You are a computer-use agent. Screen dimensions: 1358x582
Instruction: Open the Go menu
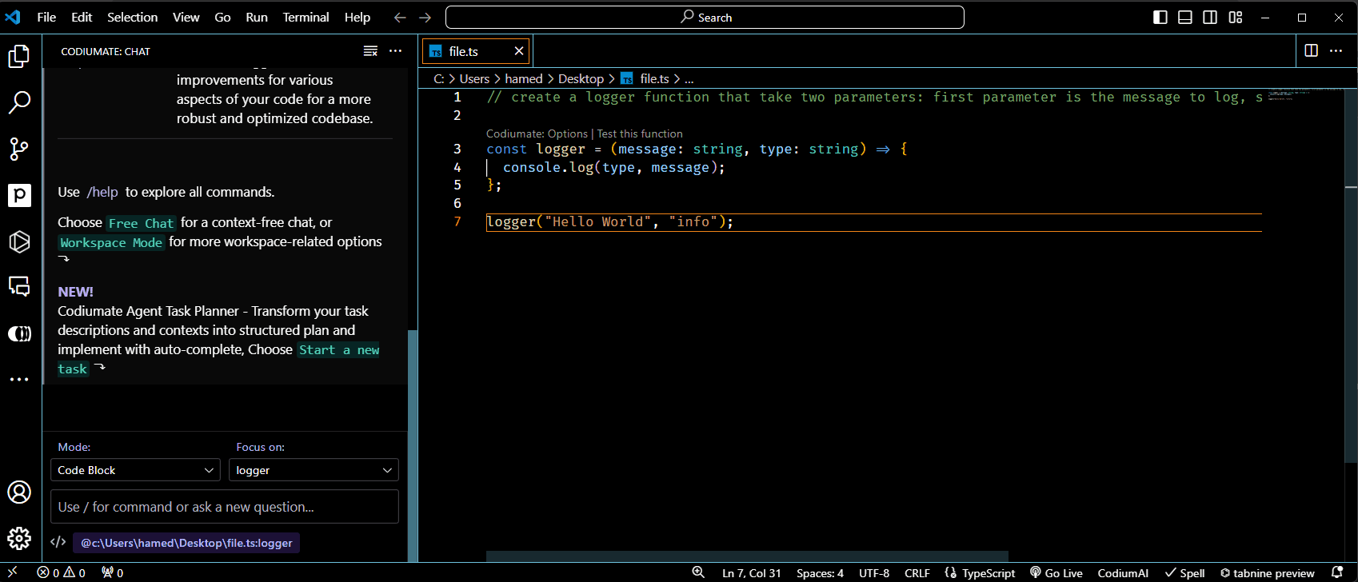(x=222, y=17)
